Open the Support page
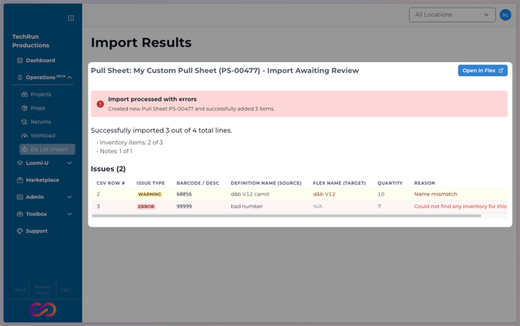 [36, 231]
